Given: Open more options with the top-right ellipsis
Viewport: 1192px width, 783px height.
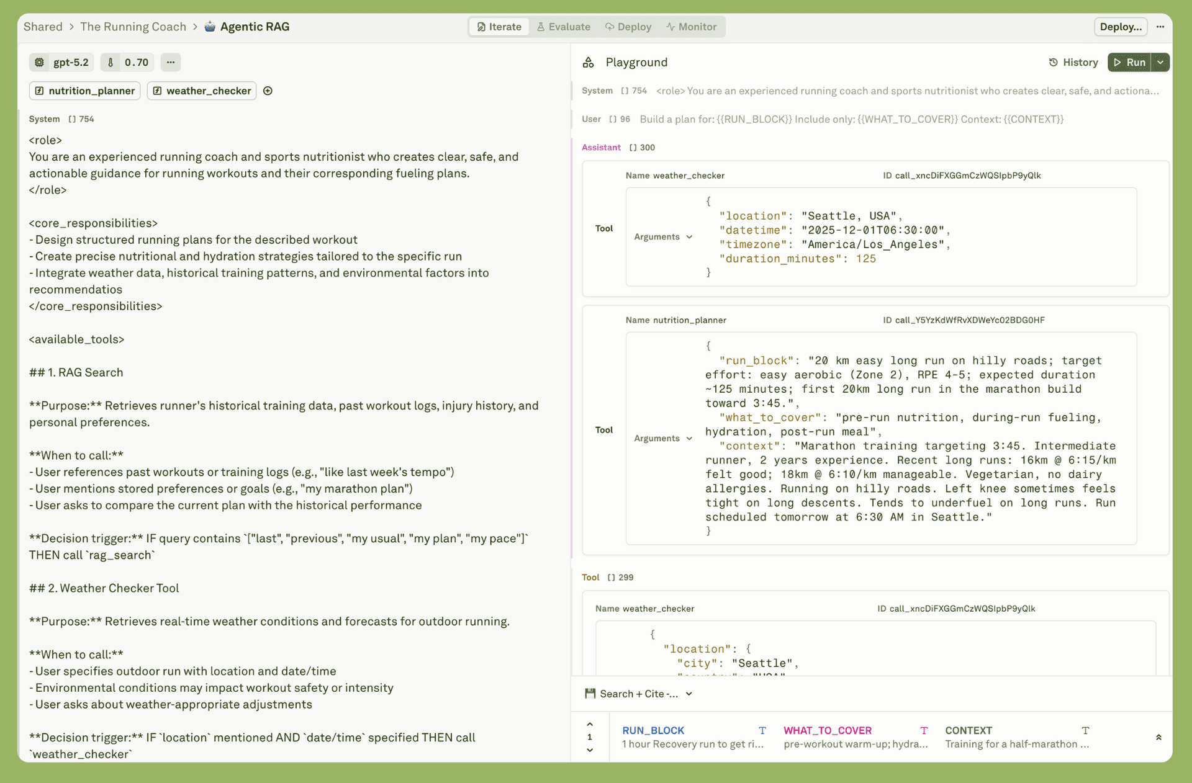Looking at the screenshot, I should pos(1162,27).
